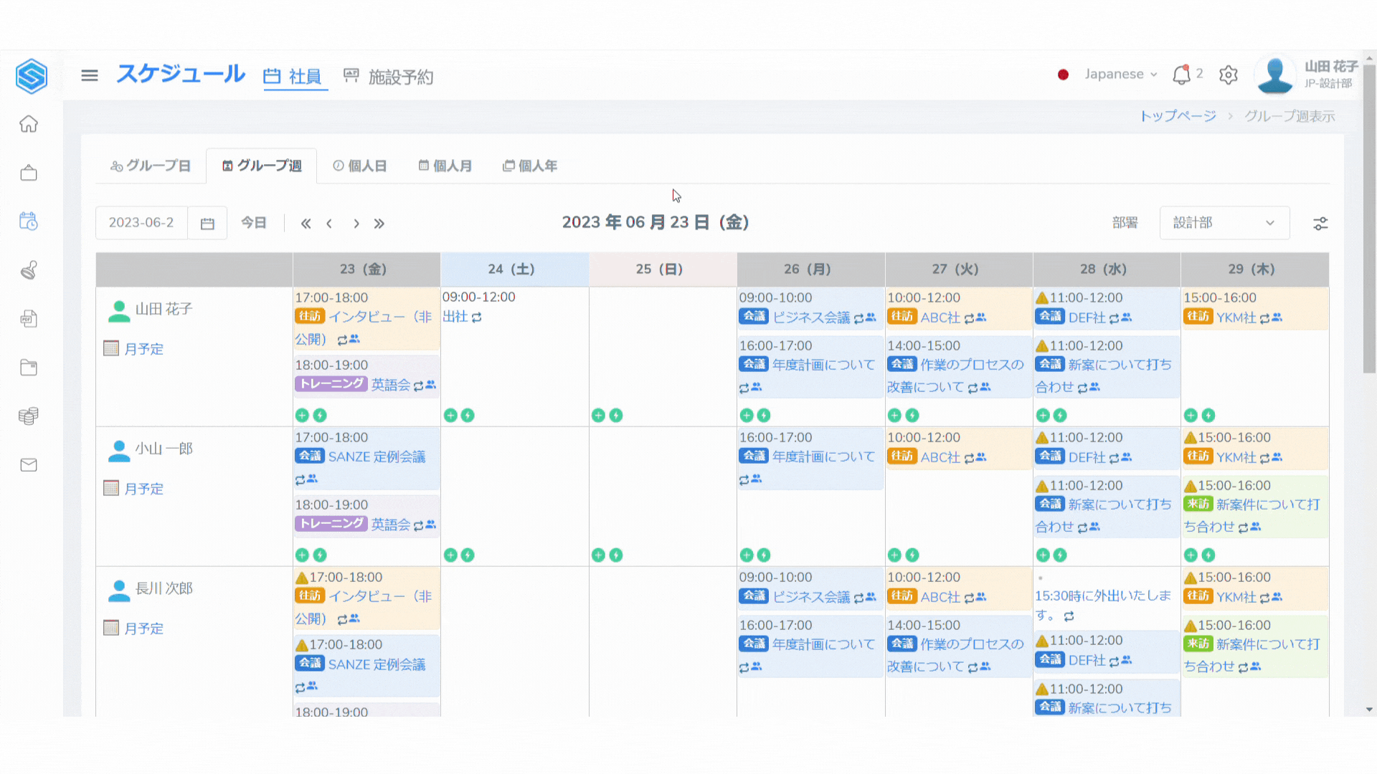Click the 今日 button
The width and height of the screenshot is (1377, 774).
[253, 223]
